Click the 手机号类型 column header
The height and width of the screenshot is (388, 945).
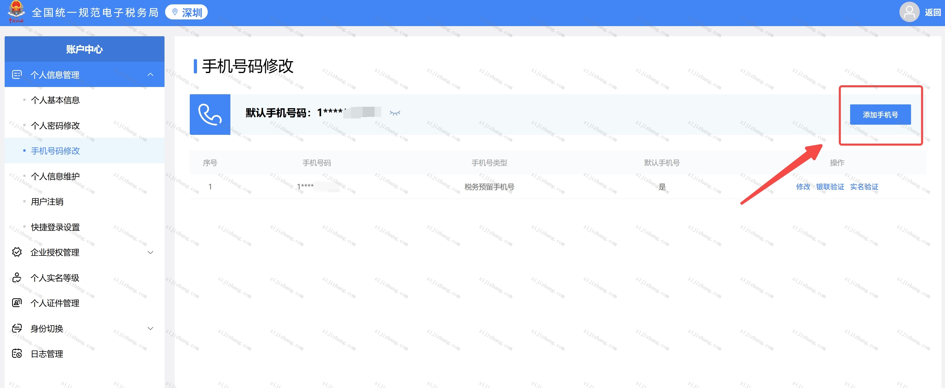pos(489,162)
